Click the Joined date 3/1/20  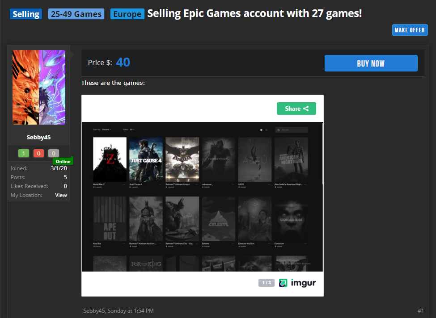[59, 168]
